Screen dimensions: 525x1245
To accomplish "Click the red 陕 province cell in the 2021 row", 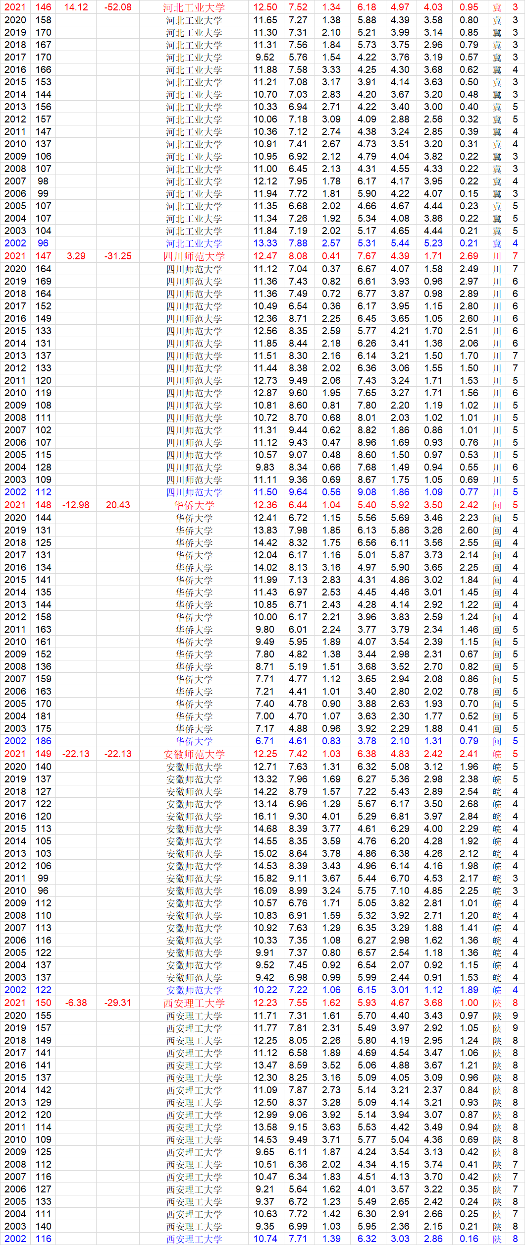I will click(497, 1003).
